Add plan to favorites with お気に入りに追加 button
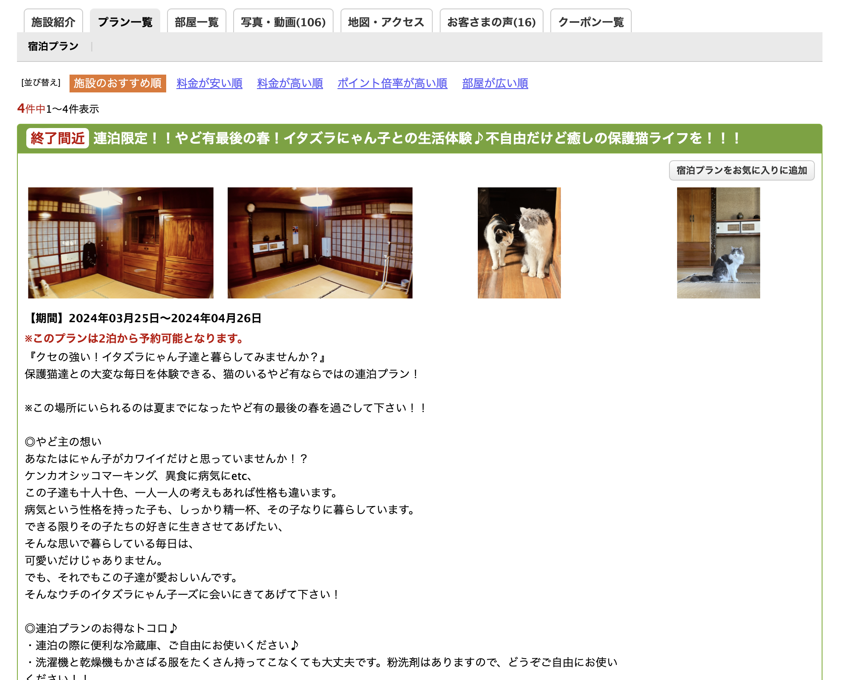Viewport: 842px width, 680px height. [742, 170]
